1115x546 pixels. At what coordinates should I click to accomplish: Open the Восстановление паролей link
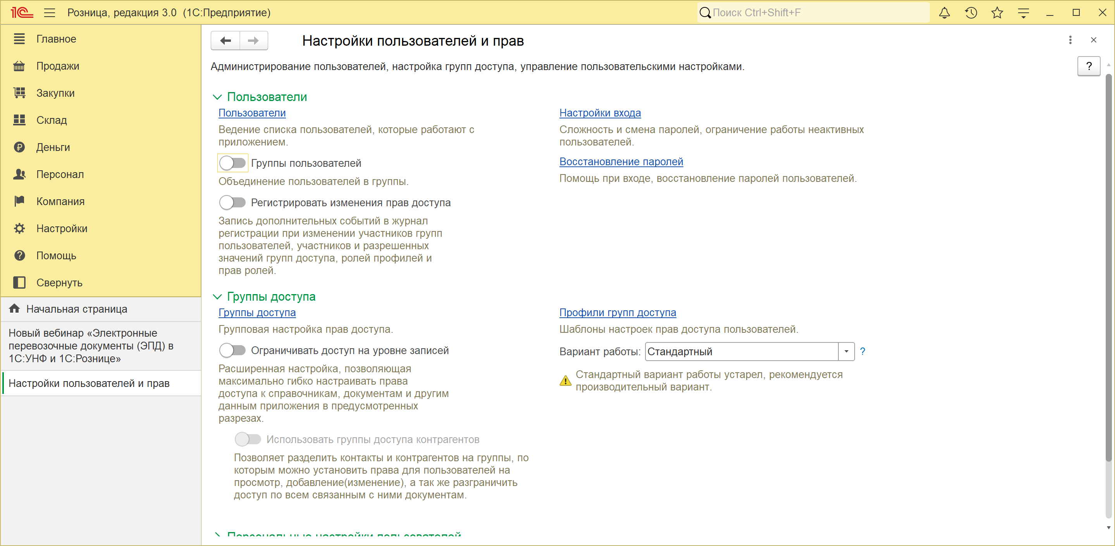pyautogui.click(x=621, y=162)
